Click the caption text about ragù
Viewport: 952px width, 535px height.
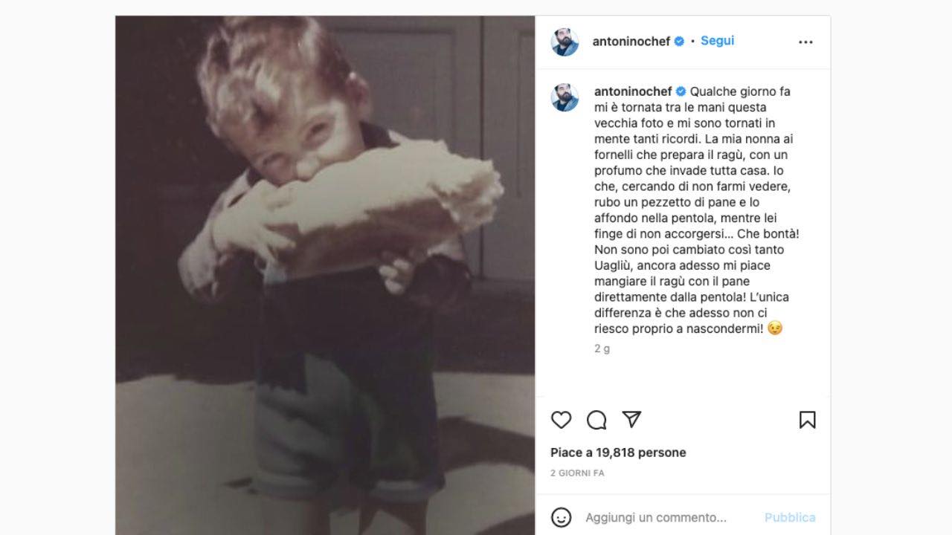click(x=697, y=210)
